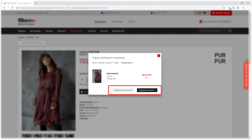
Task: Open product thumbnail in cart popup
Action: (x=97, y=76)
